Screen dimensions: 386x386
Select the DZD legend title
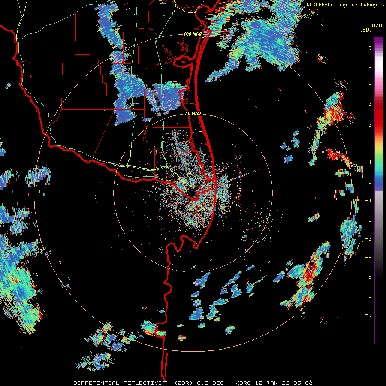pyautogui.click(x=377, y=26)
